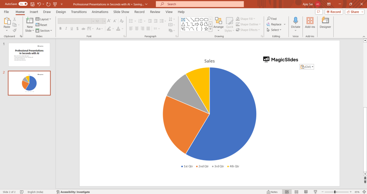The image size is (367, 194).
Task: Open the Add-ins button
Action: pos(310,23)
